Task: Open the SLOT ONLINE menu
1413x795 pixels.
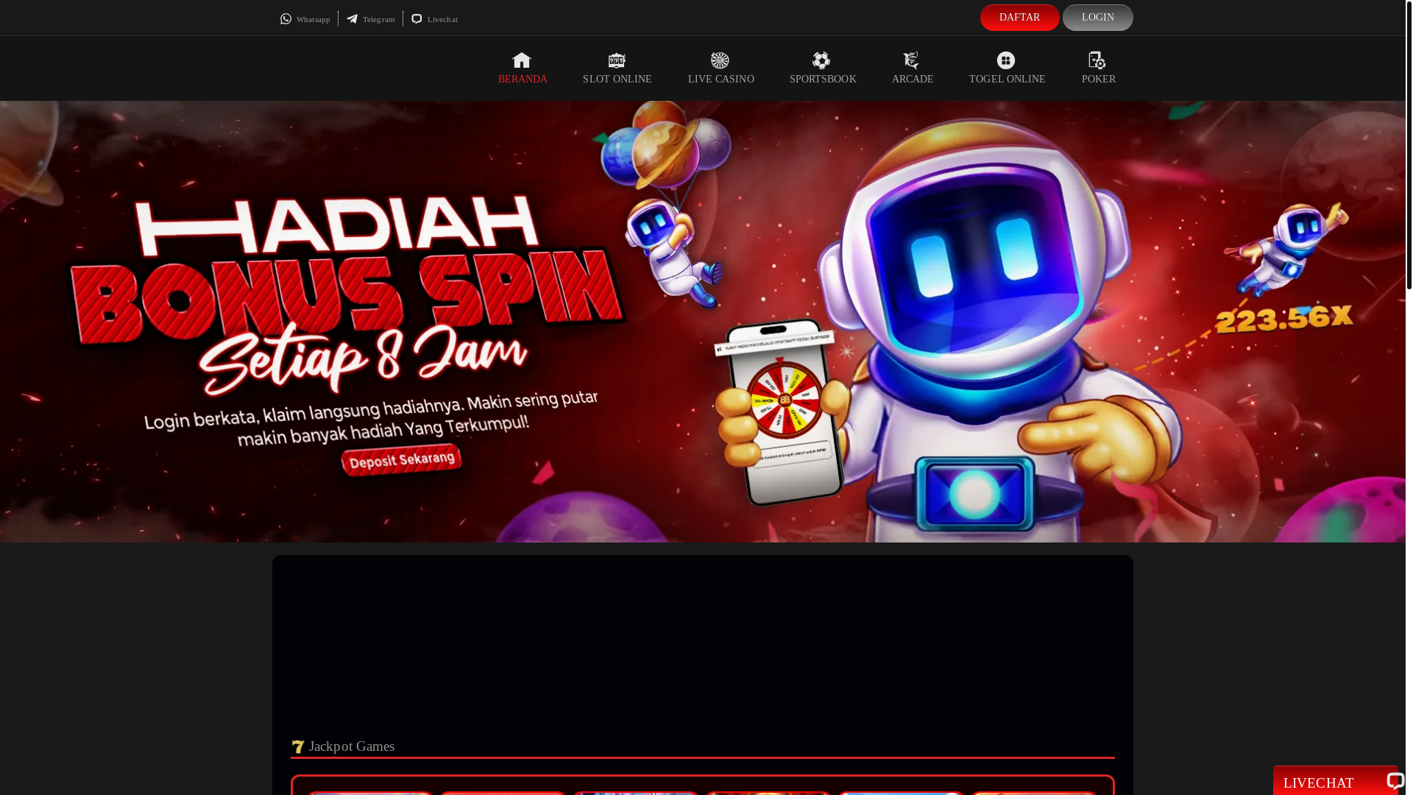Action: click(617, 79)
